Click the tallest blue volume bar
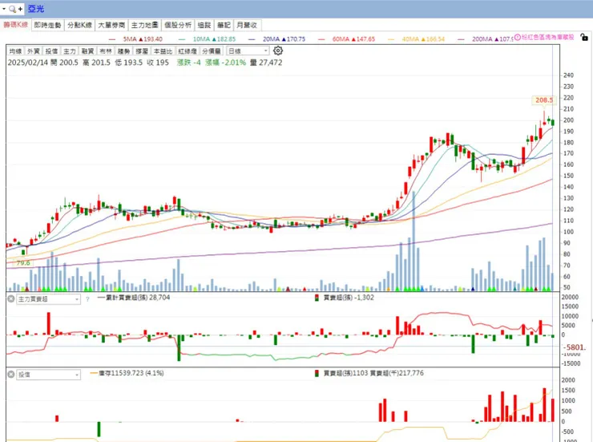Image resolution: width=593 pixels, height=442 pixels. coord(413,241)
